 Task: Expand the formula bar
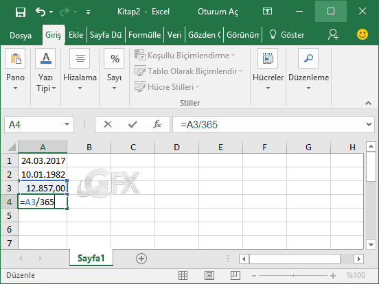point(369,124)
